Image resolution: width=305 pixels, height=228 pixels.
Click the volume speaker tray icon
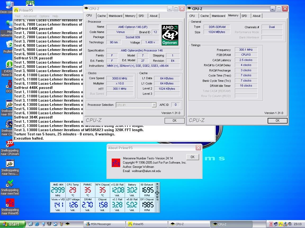pos(290,224)
